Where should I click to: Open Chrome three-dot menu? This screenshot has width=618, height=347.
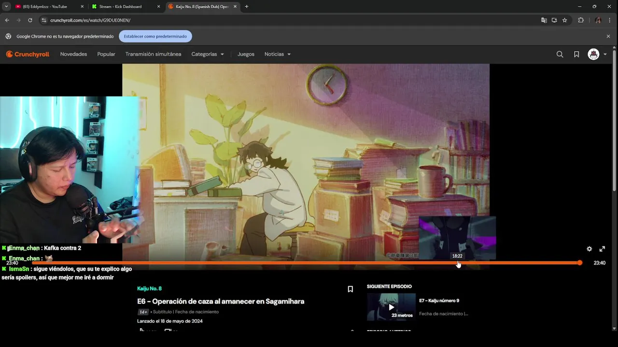[610, 20]
